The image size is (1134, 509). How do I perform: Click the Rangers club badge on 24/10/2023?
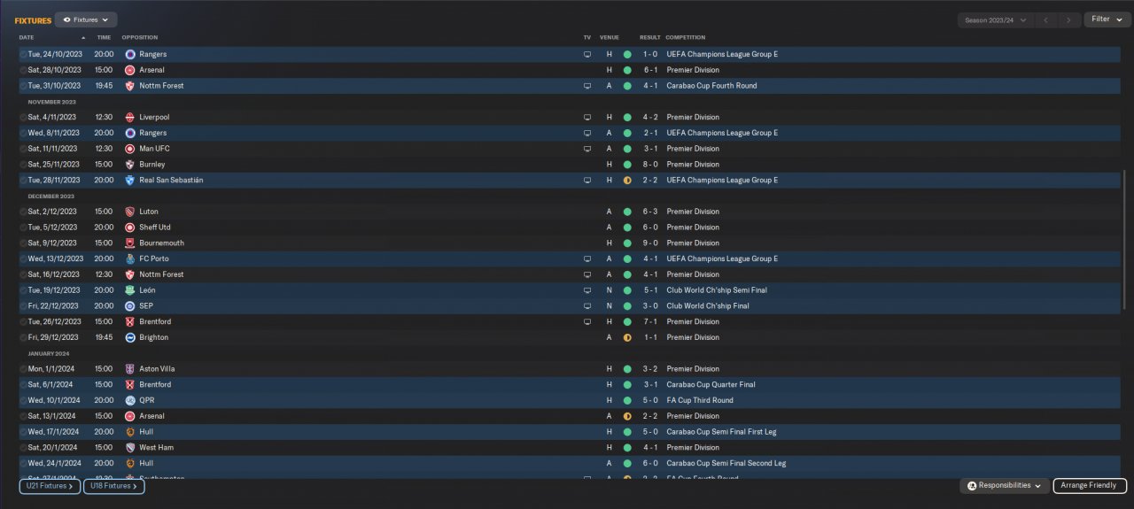click(x=130, y=54)
